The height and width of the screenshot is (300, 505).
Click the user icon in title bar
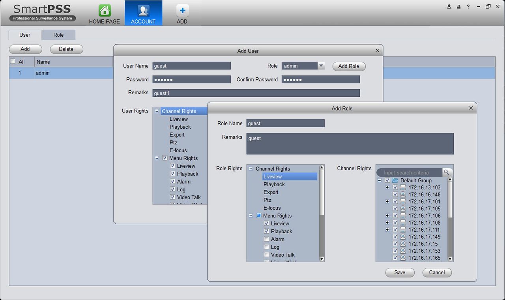(449, 7)
